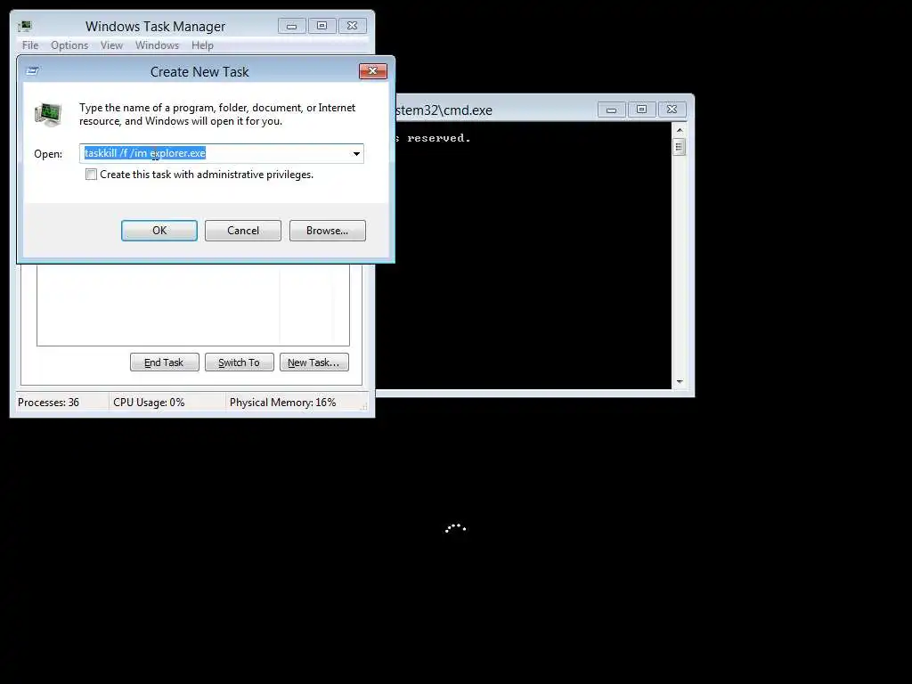Click the Processes: 36 status text
Image resolution: width=912 pixels, height=684 pixels.
coord(48,403)
